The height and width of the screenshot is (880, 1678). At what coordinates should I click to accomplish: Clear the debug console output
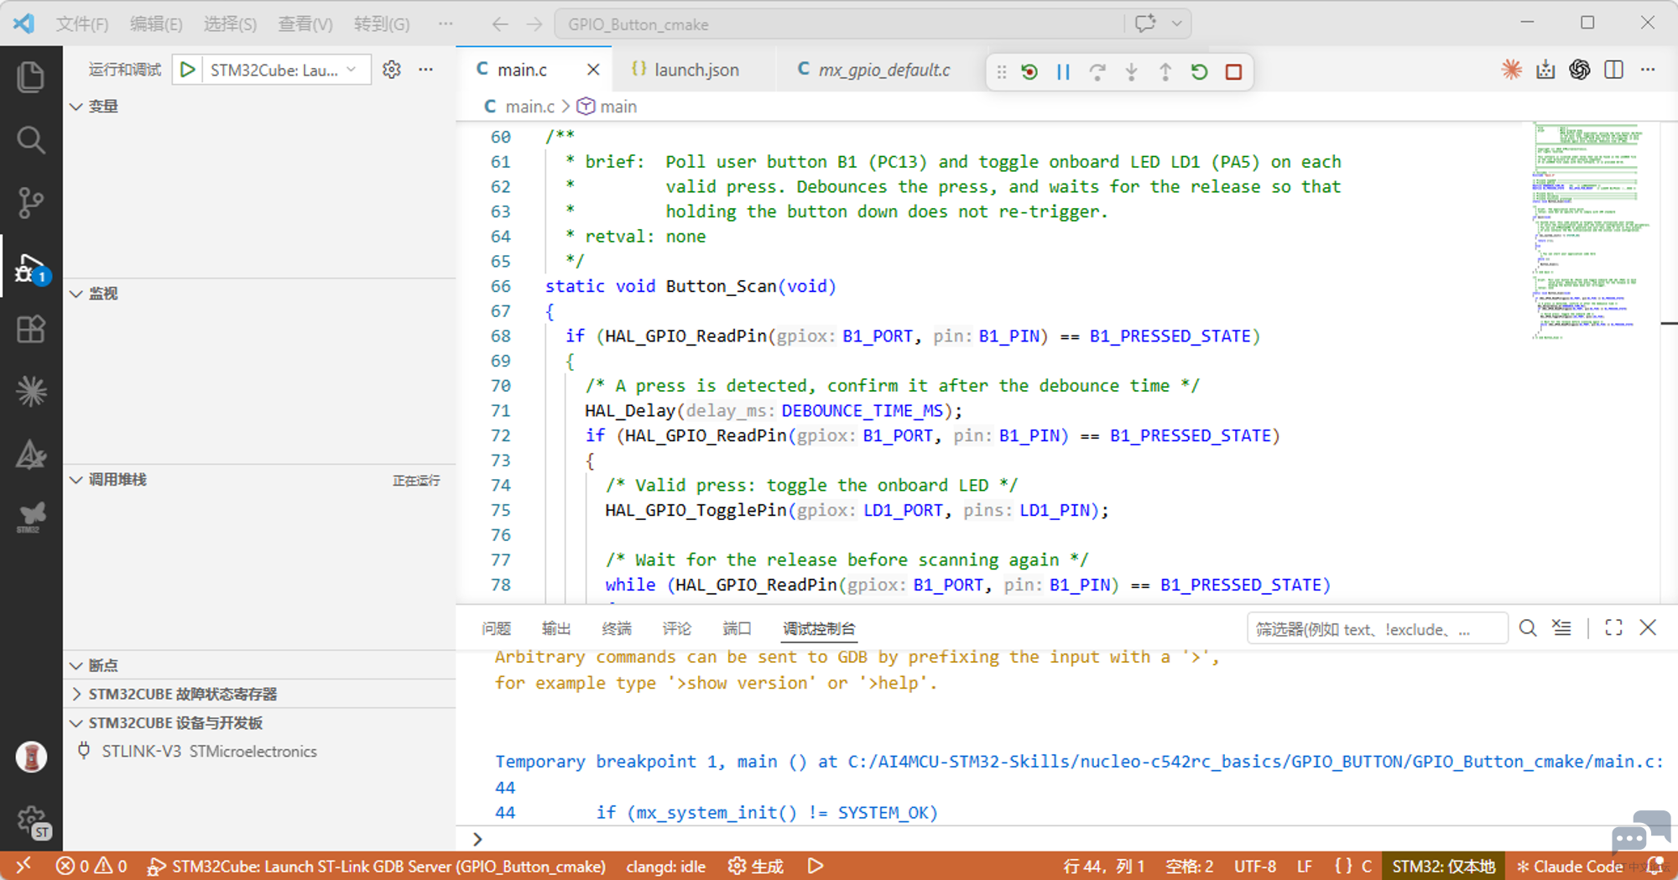coord(1561,627)
